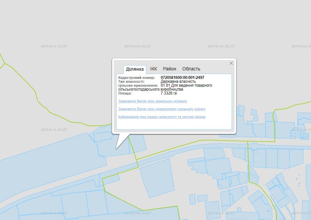Click empty grey map area above the popup
311x220 pixels.
(x=173, y=28)
